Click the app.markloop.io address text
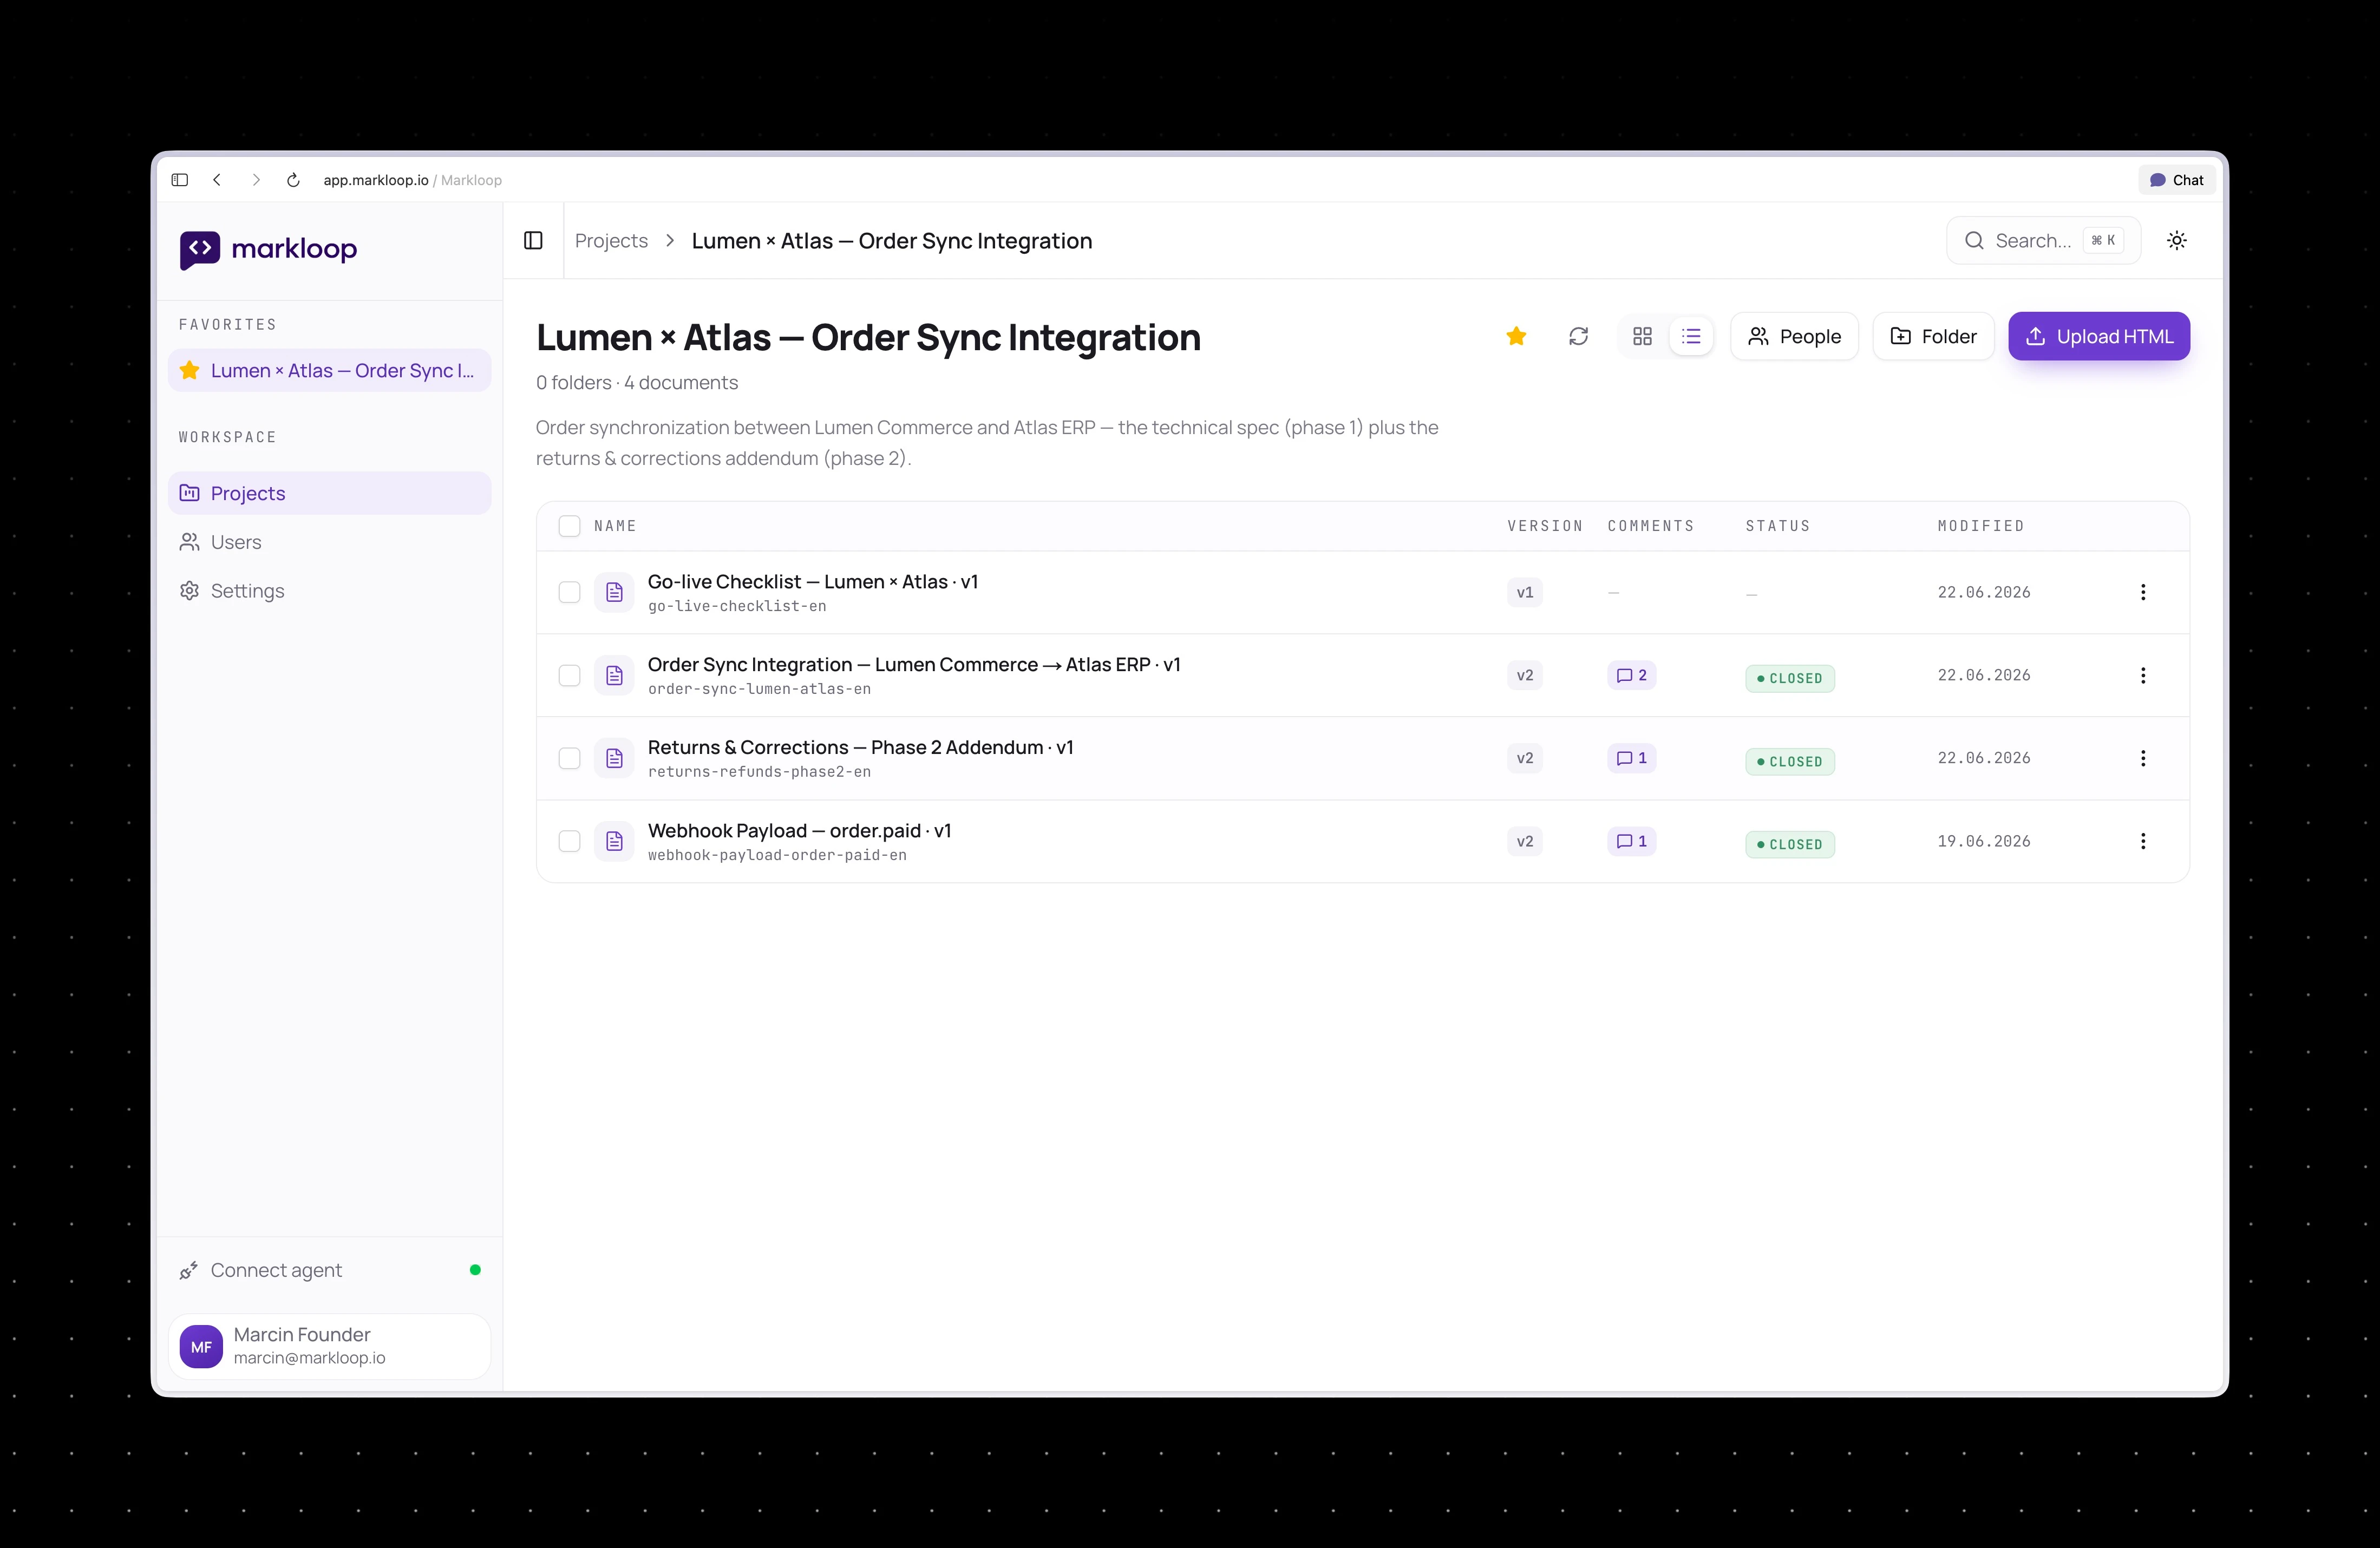Viewport: 2380px width, 1548px height. tap(376, 180)
